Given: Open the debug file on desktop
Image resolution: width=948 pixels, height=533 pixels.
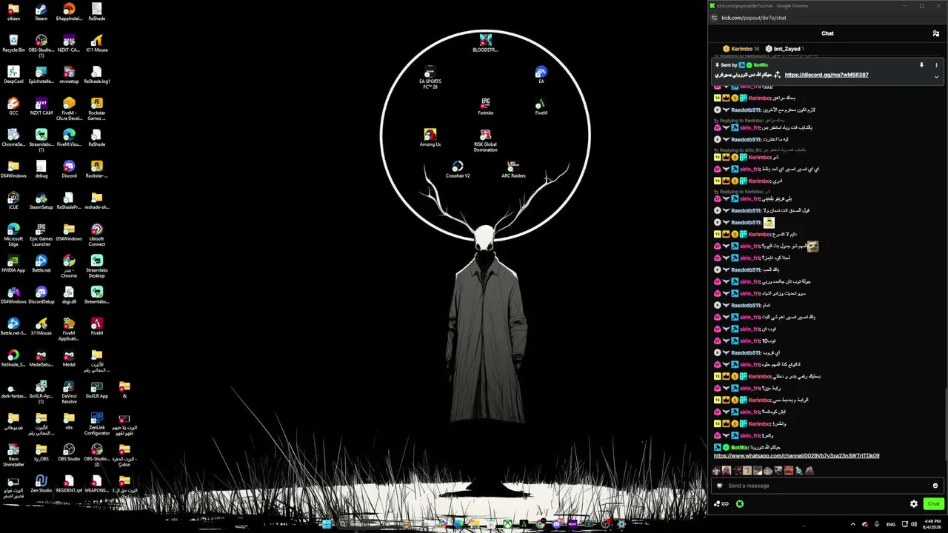Looking at the screenshot, I should pyautogui.click(x=41, y=170).
